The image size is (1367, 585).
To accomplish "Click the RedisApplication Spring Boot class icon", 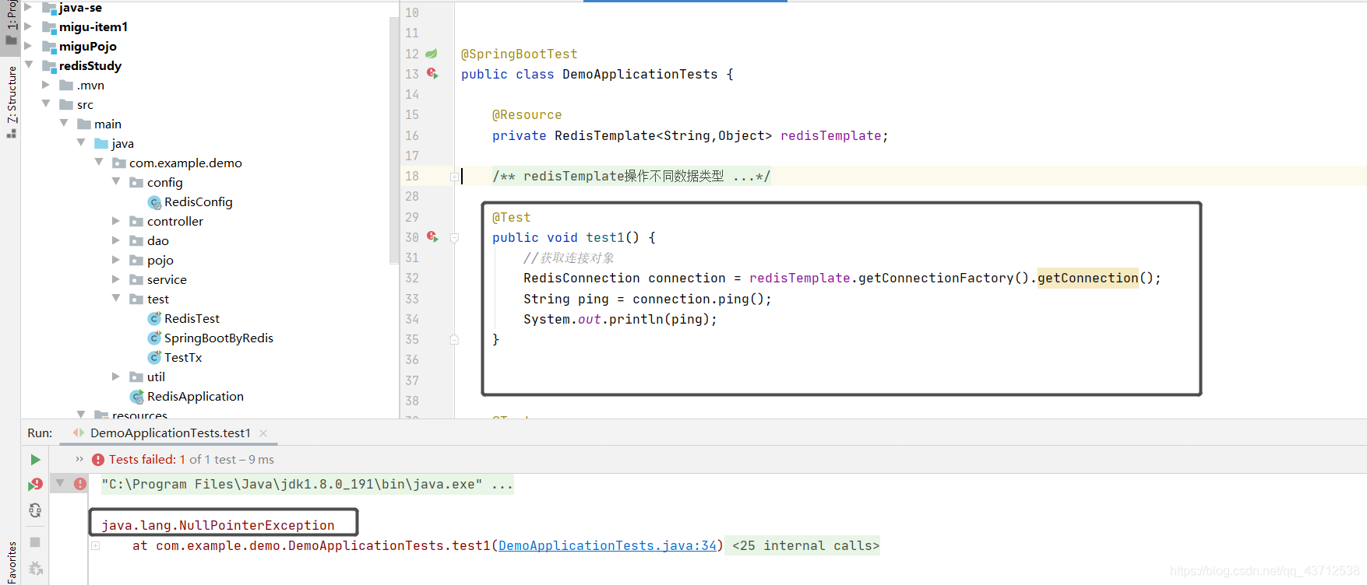I will pos(137,397).
